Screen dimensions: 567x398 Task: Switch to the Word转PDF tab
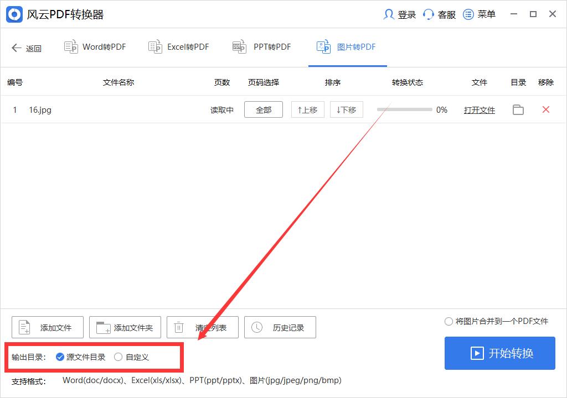click(95, 47)
